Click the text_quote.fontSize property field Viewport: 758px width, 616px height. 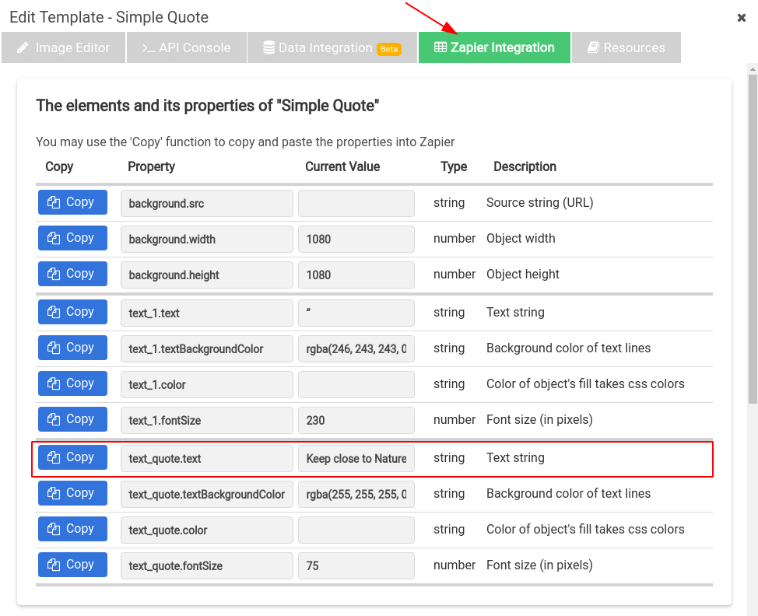[207, 565]
